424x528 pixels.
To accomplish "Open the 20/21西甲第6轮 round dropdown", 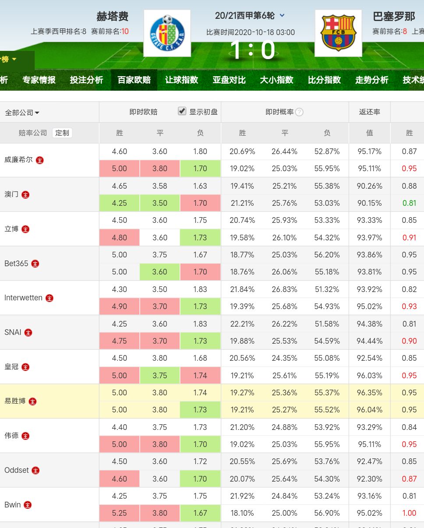I will click(x=282, y=16).
